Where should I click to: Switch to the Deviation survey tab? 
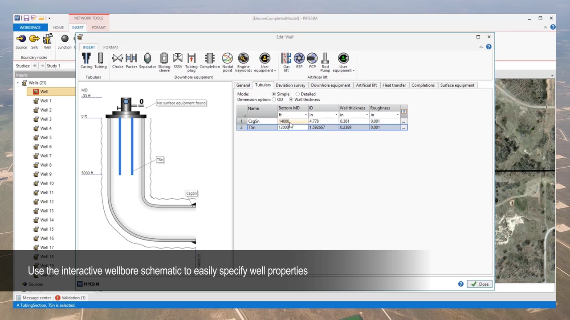click(290, 85)
